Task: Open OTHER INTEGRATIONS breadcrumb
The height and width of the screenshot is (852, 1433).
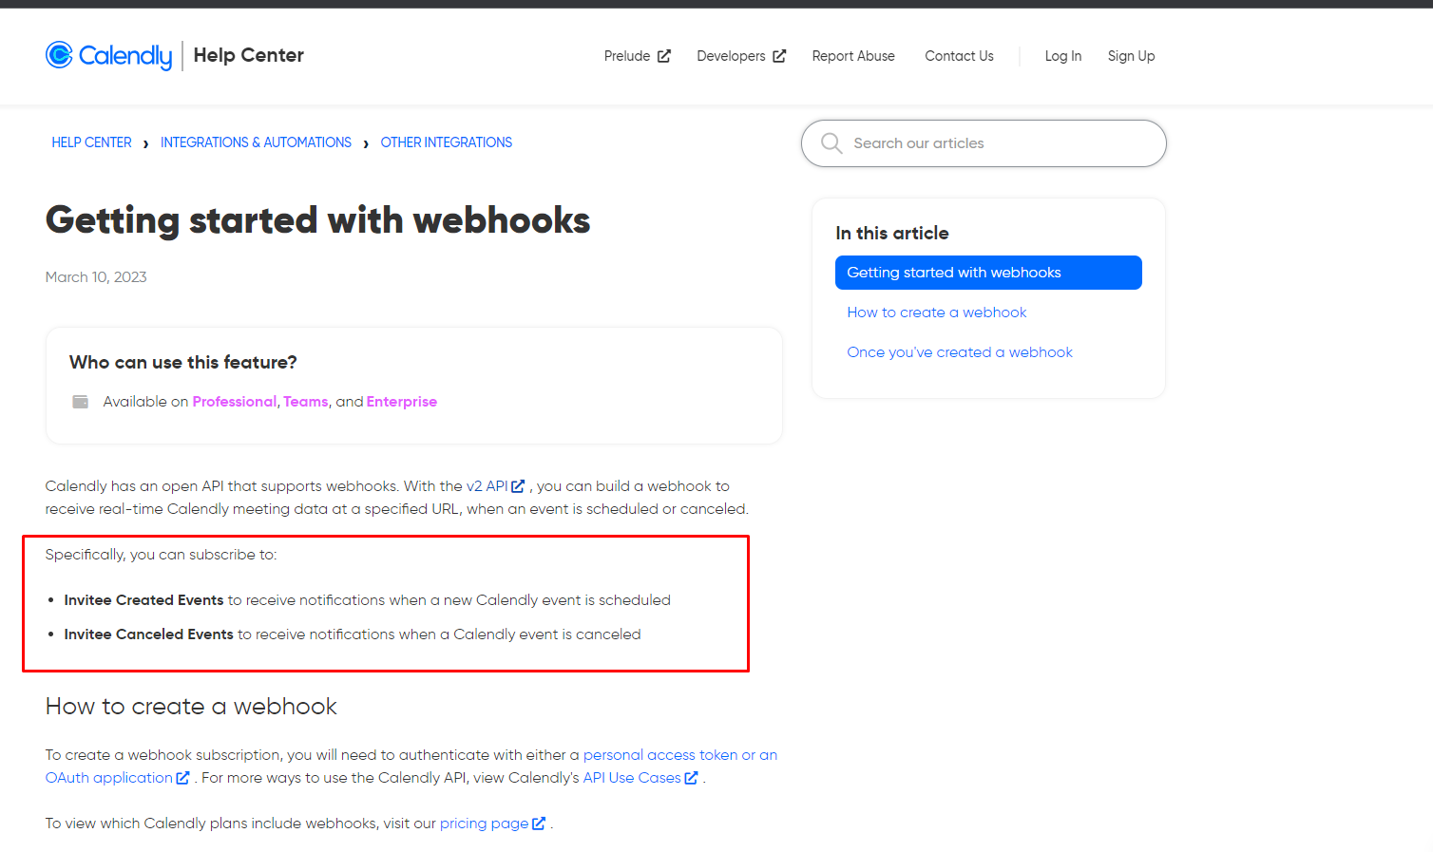Action: (447, 142)
